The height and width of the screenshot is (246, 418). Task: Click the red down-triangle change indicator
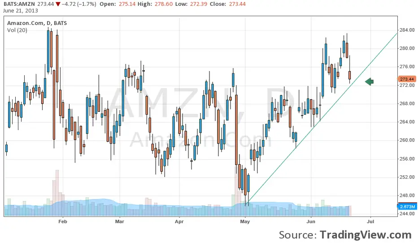(x=58, y=4)
